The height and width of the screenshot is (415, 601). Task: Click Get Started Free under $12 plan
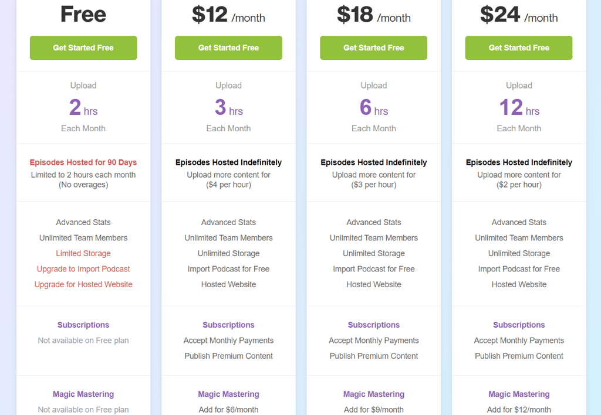point(228,48)
